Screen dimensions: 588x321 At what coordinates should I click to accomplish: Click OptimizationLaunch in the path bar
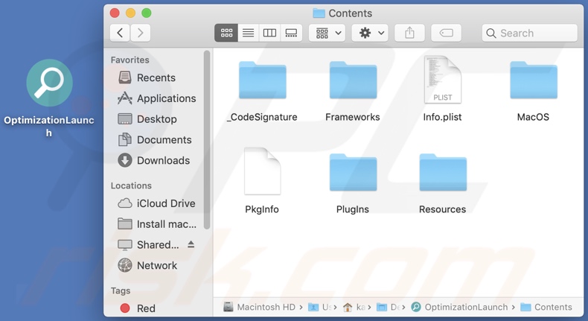point(466,307)
